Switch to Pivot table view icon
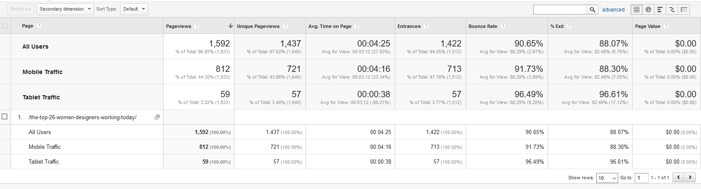Viewport: 701px width, 189px height. (684, 9)
